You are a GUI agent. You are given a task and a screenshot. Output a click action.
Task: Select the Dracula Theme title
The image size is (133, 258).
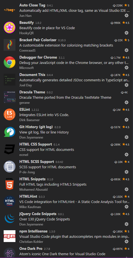pos(32,92)
